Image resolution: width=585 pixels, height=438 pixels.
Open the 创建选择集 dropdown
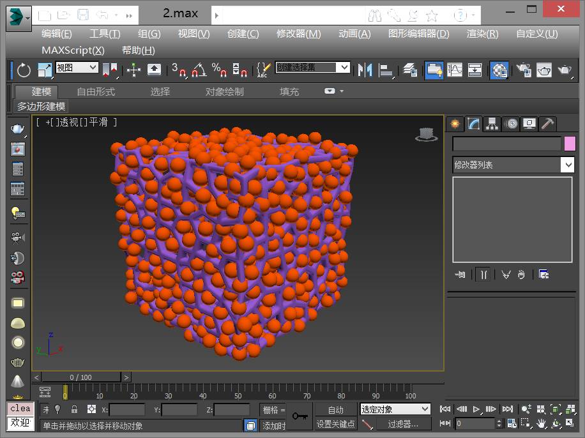click(343, 68)
